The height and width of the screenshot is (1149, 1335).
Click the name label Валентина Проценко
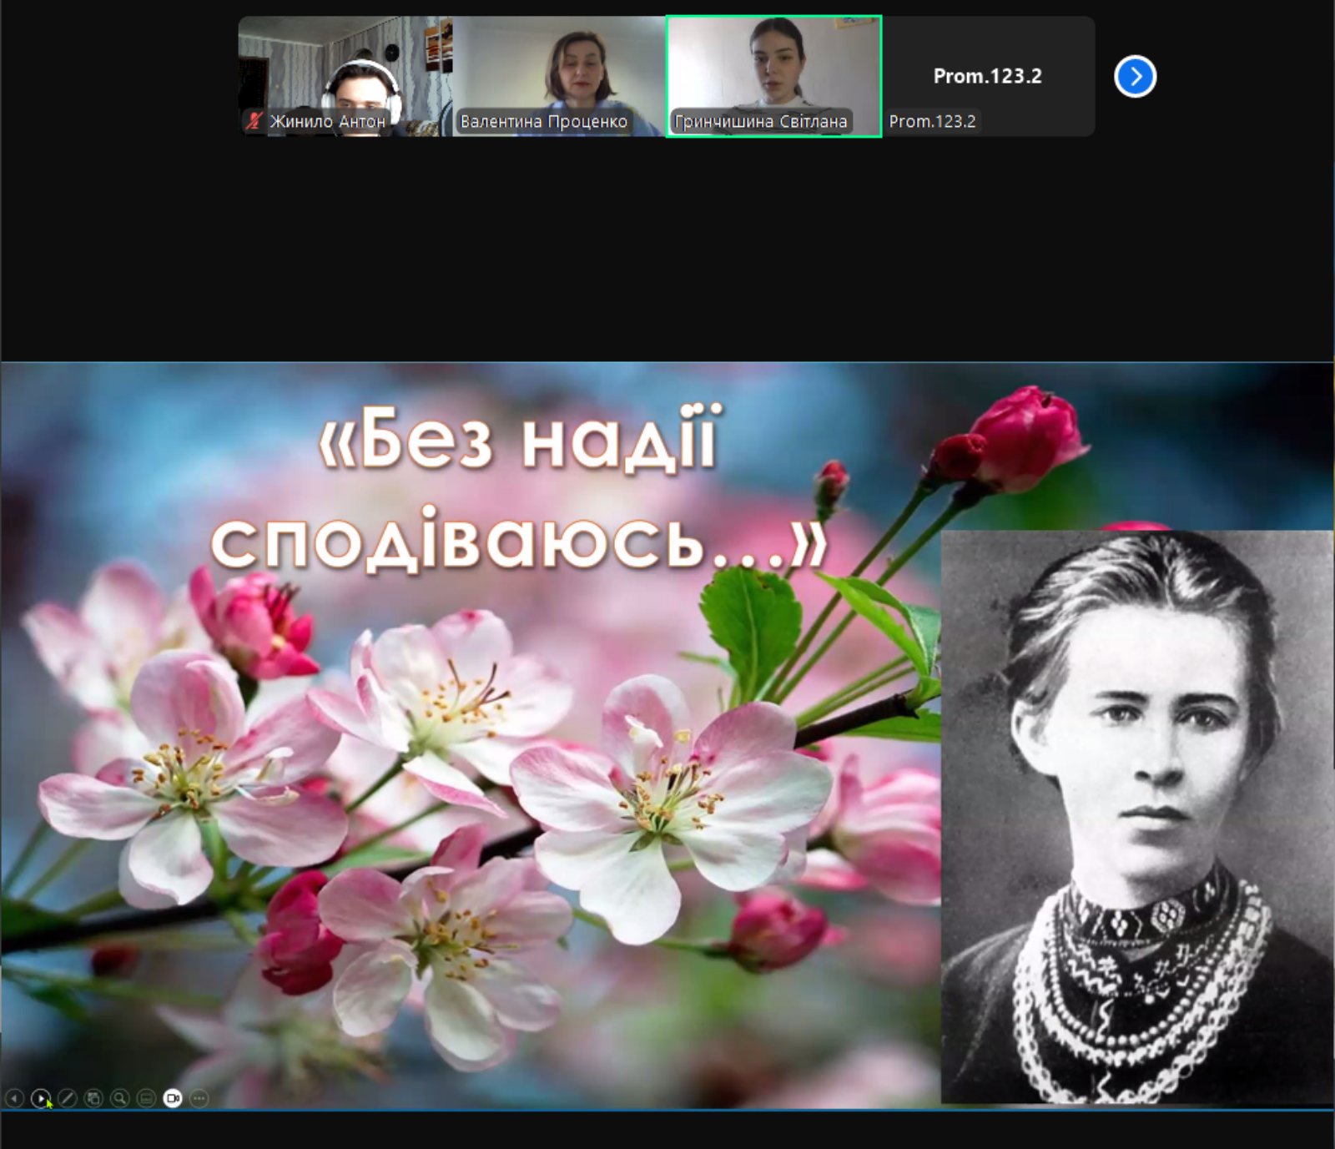(544, 122)
